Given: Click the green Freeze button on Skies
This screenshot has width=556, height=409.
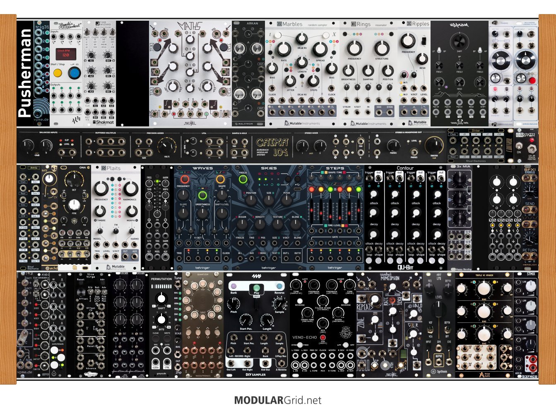Looking at the screenshot, I should click(x=243, y=179).
